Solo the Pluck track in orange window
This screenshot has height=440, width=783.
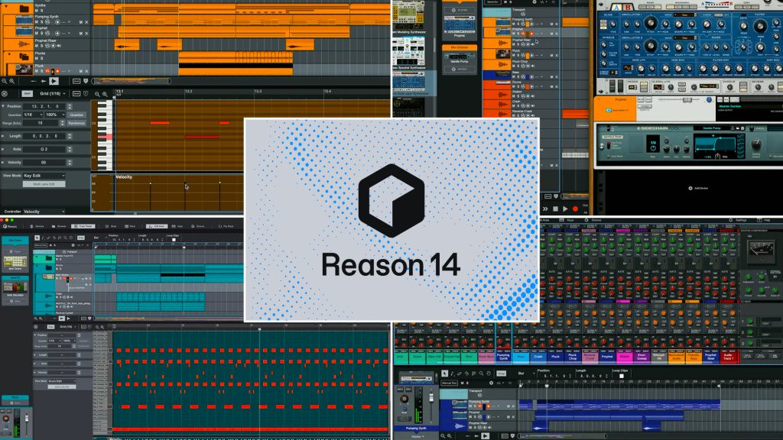42,71
